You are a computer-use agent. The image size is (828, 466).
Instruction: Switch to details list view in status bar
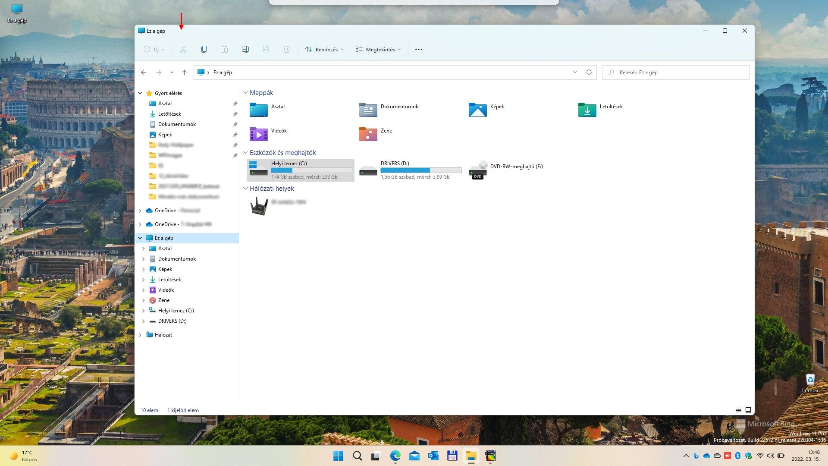click(738, 410)
